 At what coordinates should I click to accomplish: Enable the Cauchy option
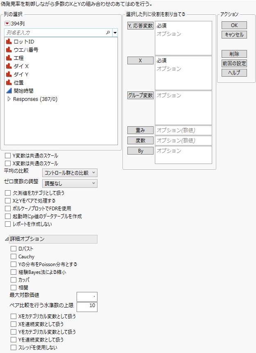click(14, 256)
